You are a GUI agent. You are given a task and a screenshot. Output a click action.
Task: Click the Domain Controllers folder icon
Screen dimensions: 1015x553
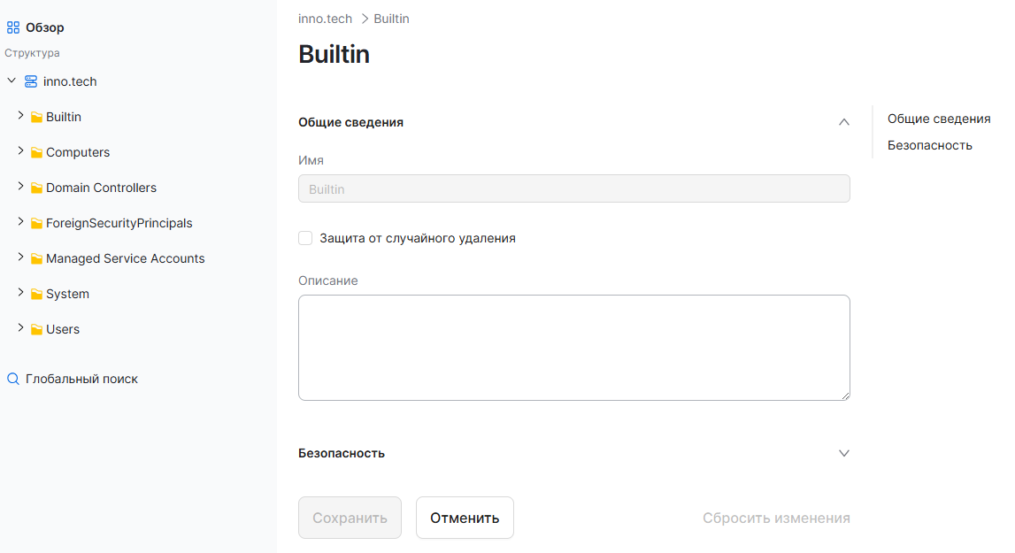[x=36, y=188]
